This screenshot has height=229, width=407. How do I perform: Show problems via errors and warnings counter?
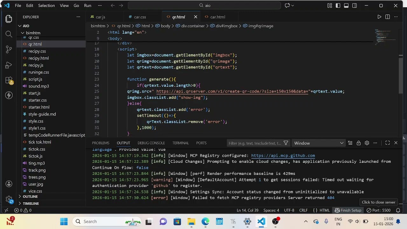(x=23, y=210)
